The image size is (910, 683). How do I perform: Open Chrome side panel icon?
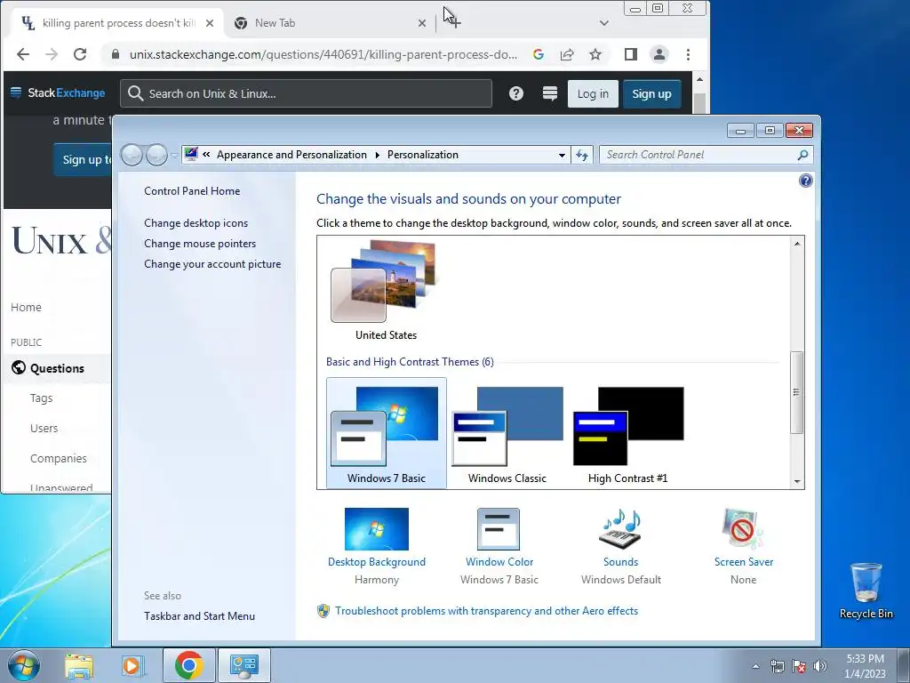(631, 54)
